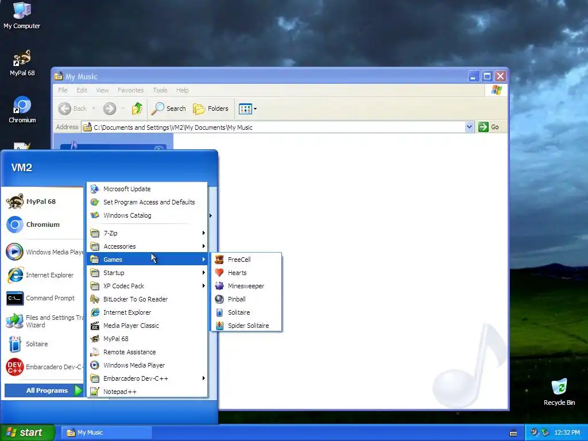
Task: Open Set Program Access and Defaults
Action: [x=147, y=202]
